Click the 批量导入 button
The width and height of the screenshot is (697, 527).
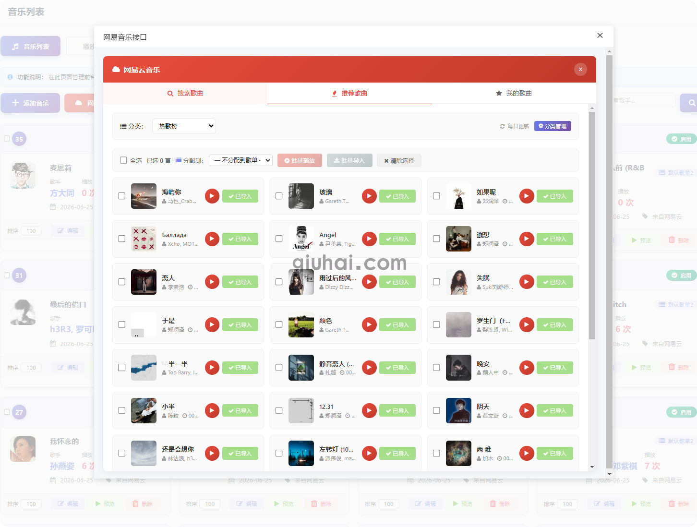coord(349,160)
